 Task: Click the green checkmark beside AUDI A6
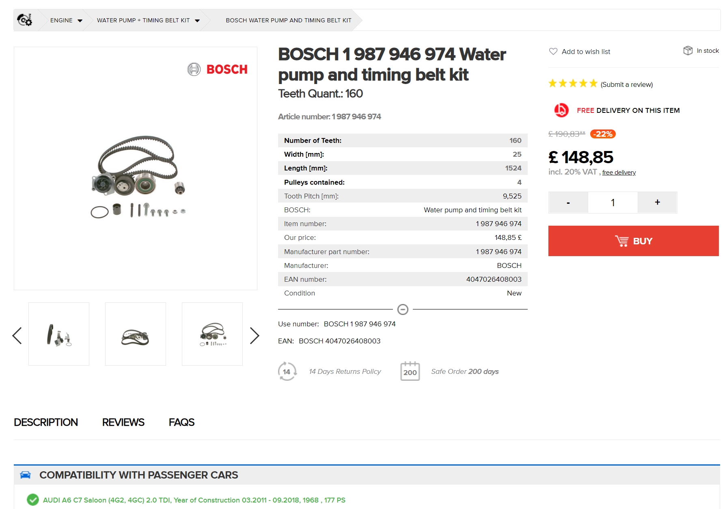click(33, 500)
